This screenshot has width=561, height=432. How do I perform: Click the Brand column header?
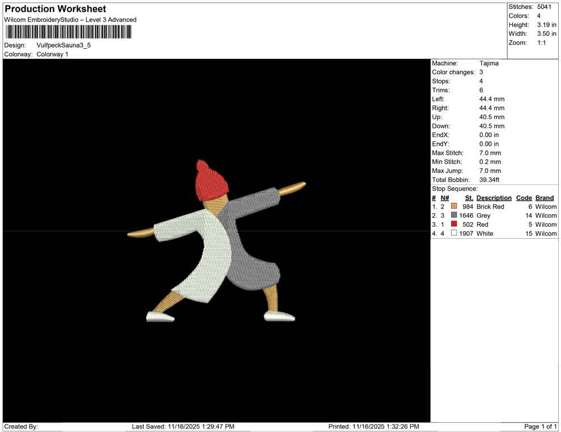544,198
